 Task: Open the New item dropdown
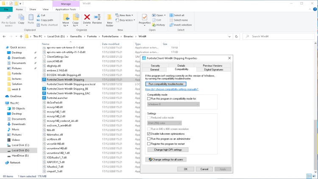click(x=124, y=15)
